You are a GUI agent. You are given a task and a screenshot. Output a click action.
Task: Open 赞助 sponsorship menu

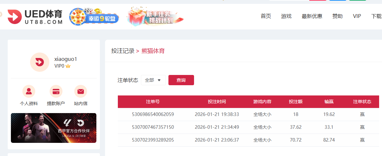pos(337,16)
